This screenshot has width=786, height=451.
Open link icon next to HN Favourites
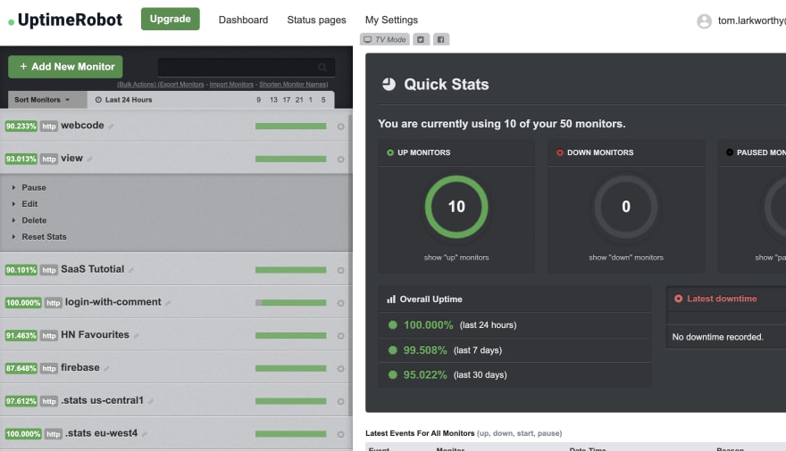(x=137, y=336)
